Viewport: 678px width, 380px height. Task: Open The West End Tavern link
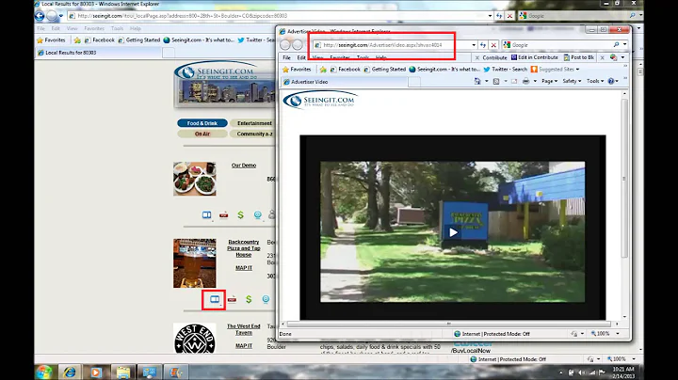244,329
